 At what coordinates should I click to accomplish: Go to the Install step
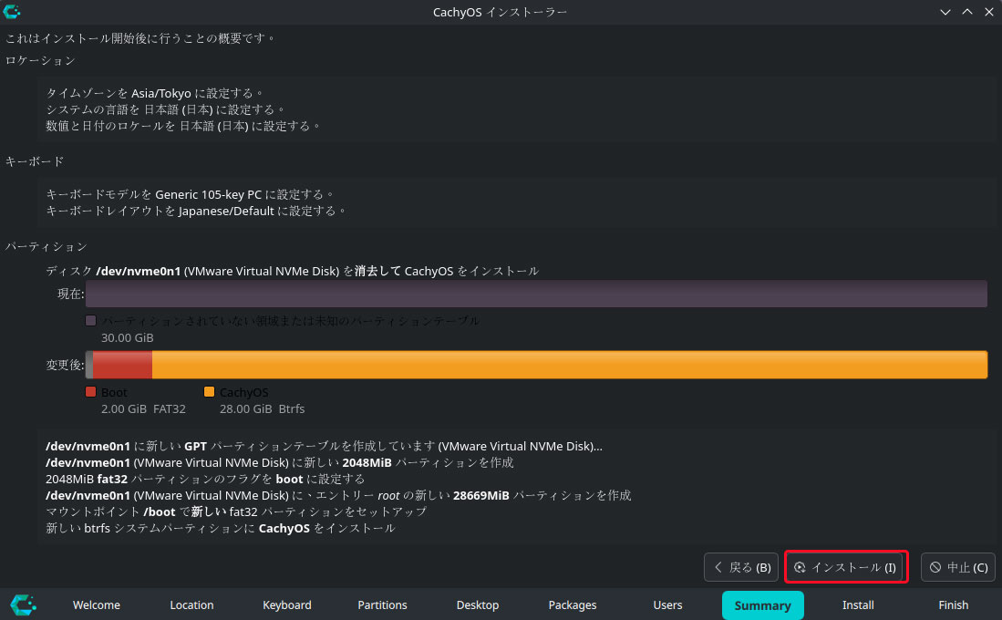coord(858,604)
